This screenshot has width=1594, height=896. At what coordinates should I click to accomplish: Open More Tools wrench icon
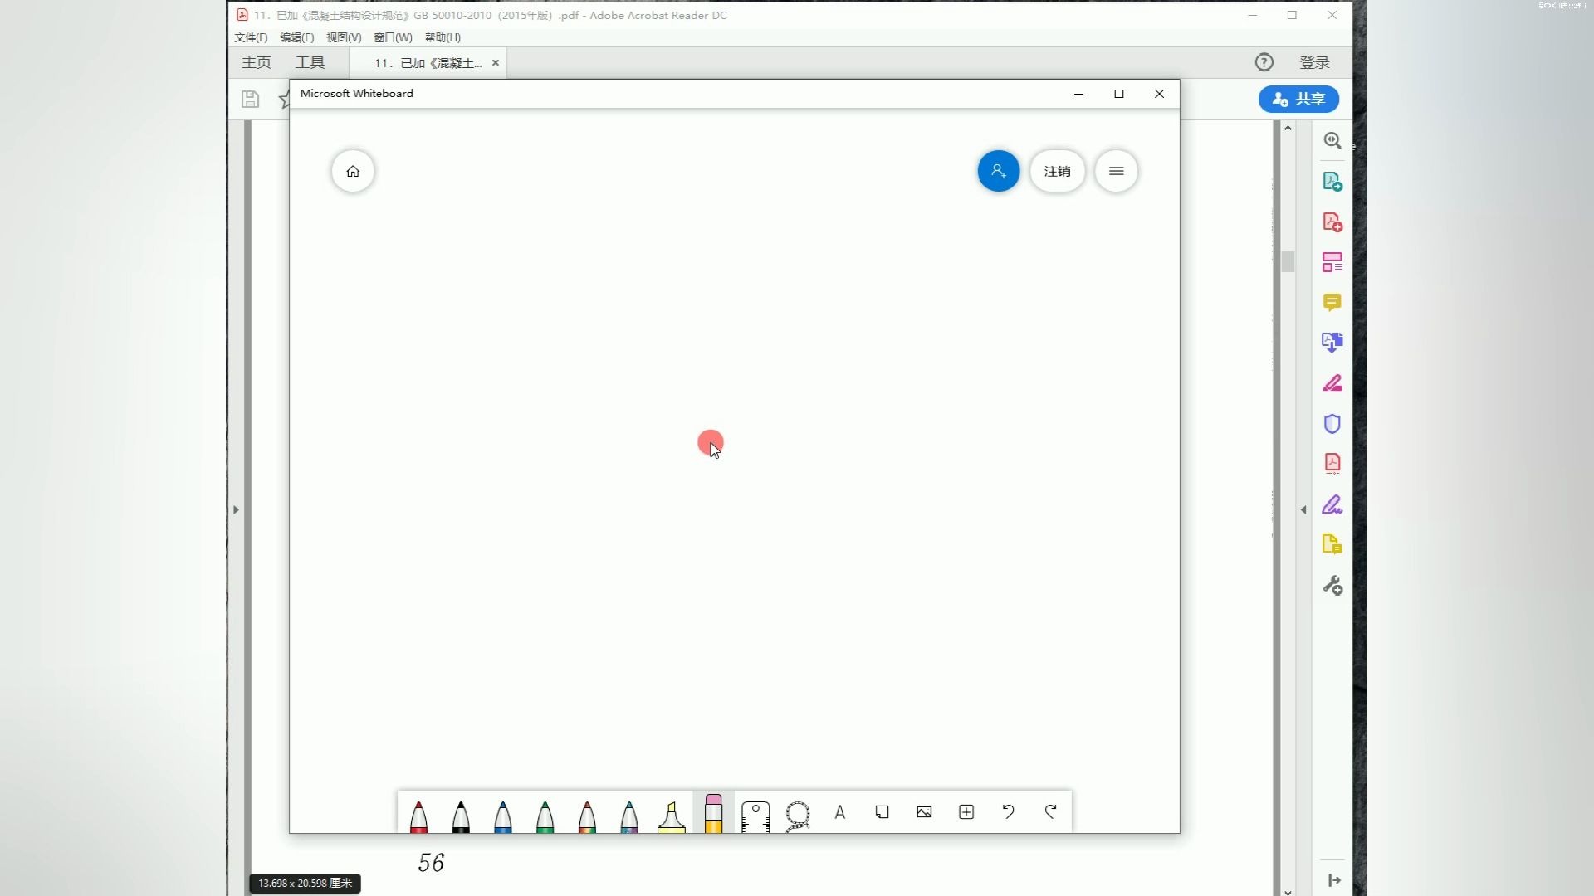tap(1332, 586)
